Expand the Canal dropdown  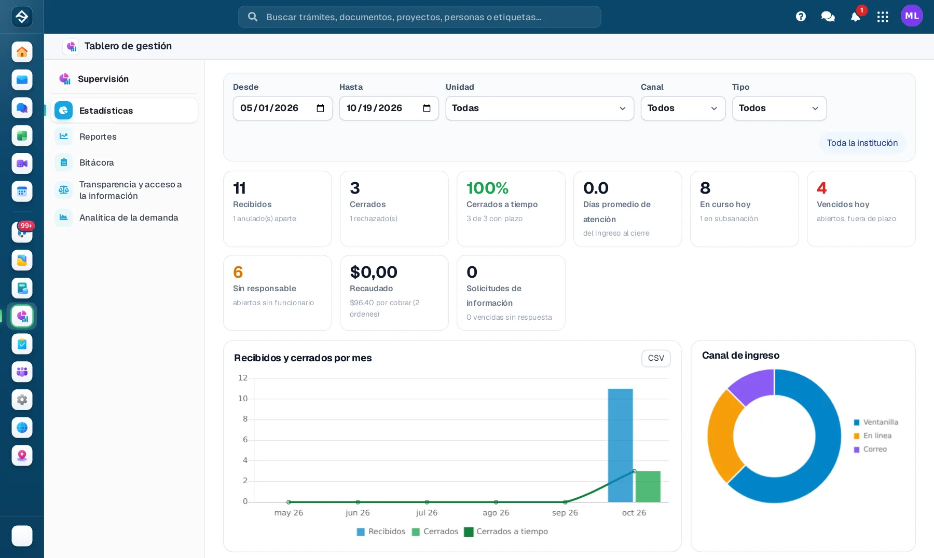(x=683, y=108)
